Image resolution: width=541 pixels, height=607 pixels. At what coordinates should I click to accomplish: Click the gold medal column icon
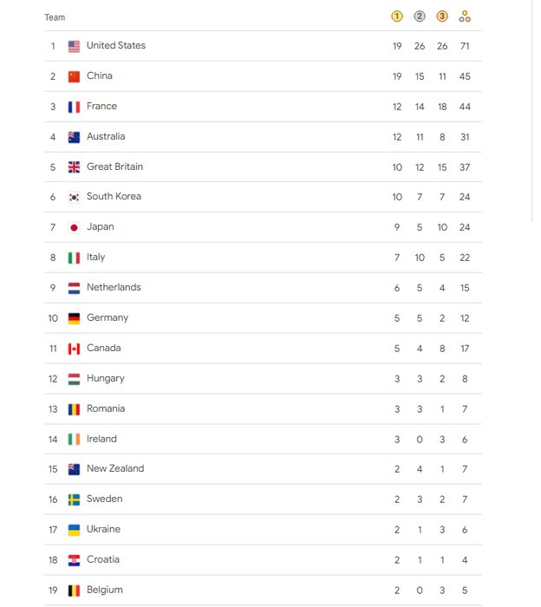click(397, 16)
